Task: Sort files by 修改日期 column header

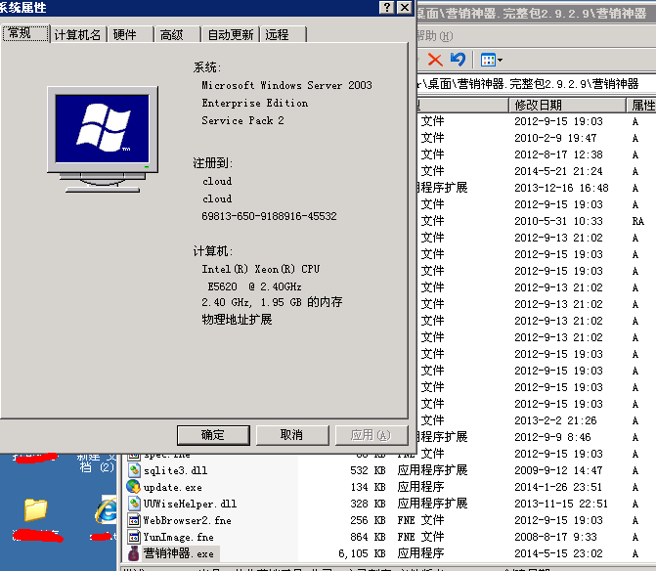Action: click(539, 105)
